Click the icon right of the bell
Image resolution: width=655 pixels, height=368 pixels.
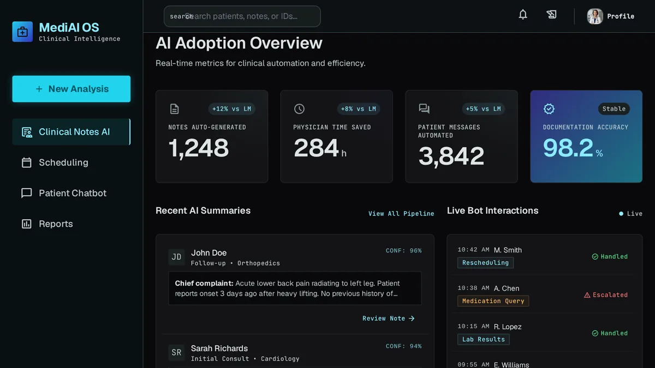point(552,15)
